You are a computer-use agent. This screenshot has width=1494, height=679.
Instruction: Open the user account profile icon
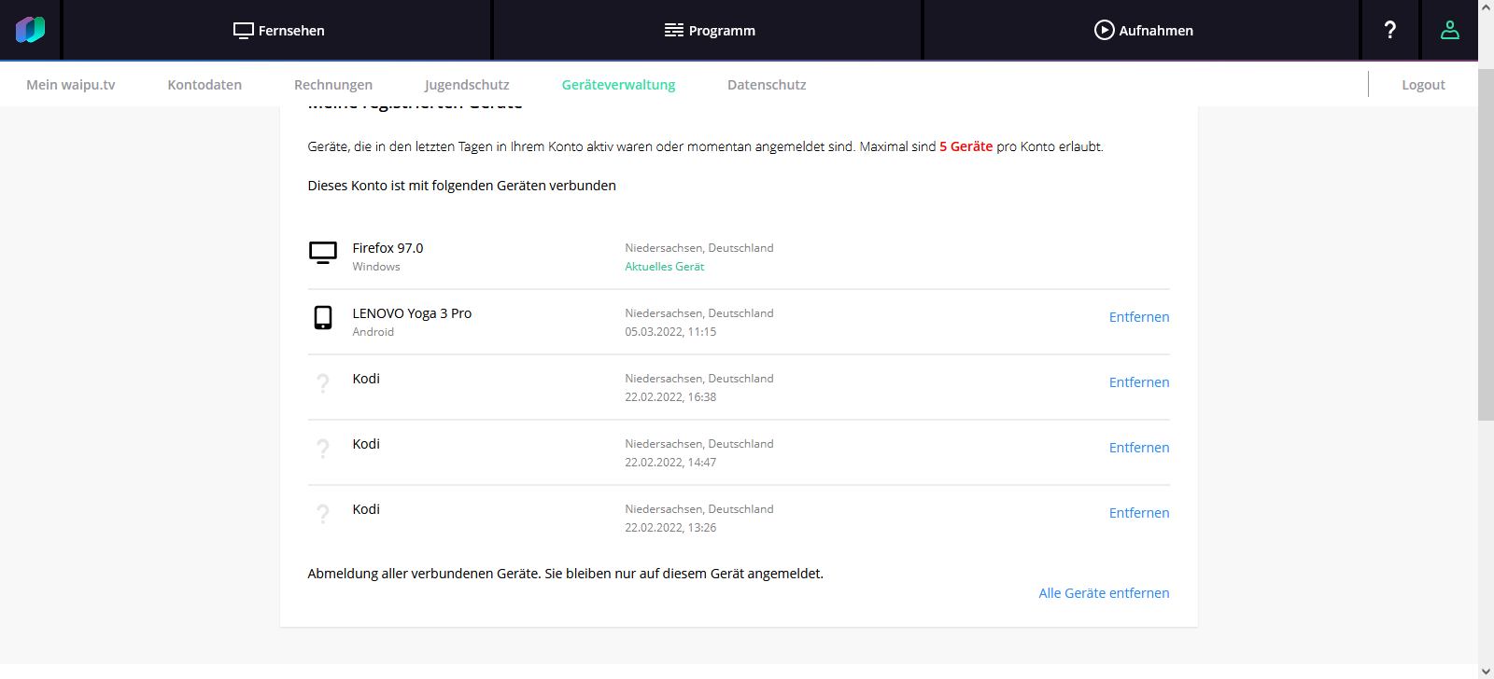(x=1449, y=30)
